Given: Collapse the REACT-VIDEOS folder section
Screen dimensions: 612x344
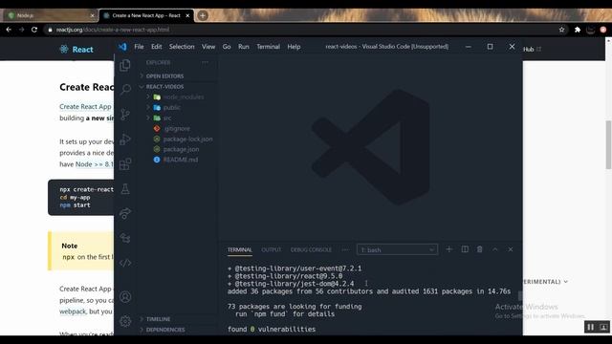Looking at the screenshot, I should click(x=164, y=87).
